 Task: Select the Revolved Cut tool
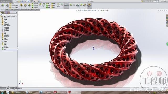tap(29, 5)
